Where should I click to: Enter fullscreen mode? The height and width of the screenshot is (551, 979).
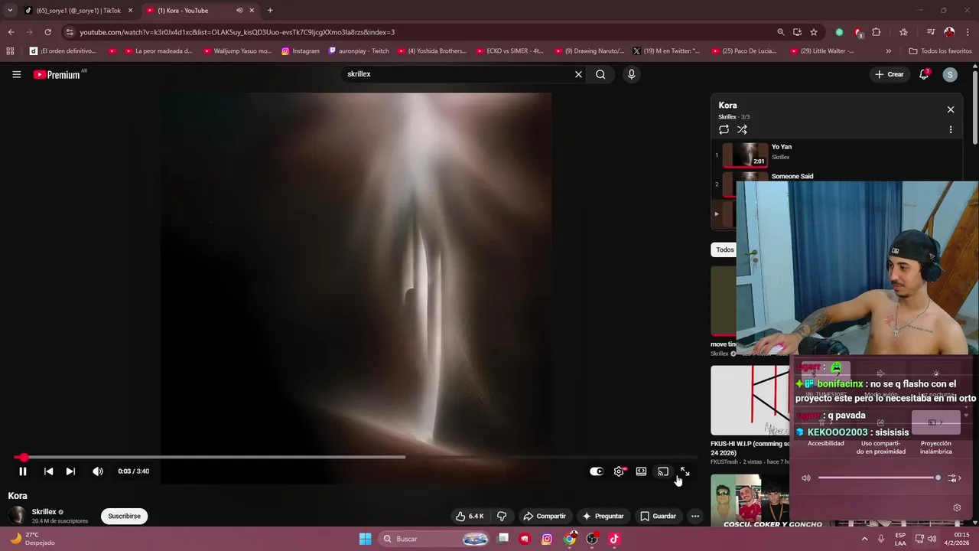(x=685, y=471)
